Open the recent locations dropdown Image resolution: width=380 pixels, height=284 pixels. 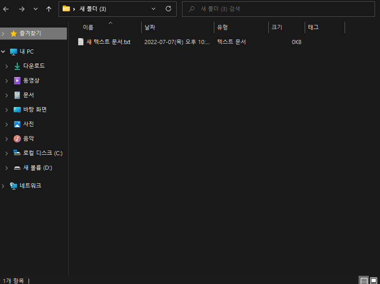pyautogui.click(x=35, y=9)
